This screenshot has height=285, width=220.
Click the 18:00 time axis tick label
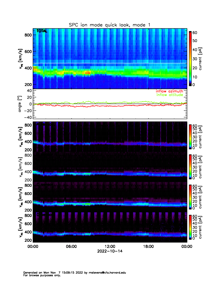coord(148,246)
